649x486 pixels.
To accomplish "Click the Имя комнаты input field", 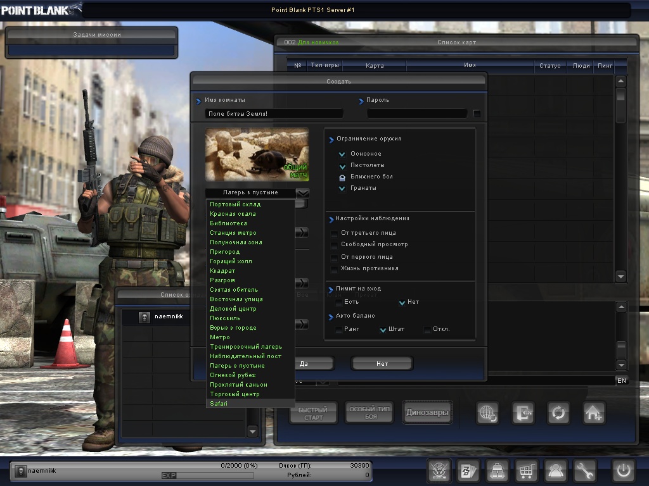I will [x=274, y=114].
